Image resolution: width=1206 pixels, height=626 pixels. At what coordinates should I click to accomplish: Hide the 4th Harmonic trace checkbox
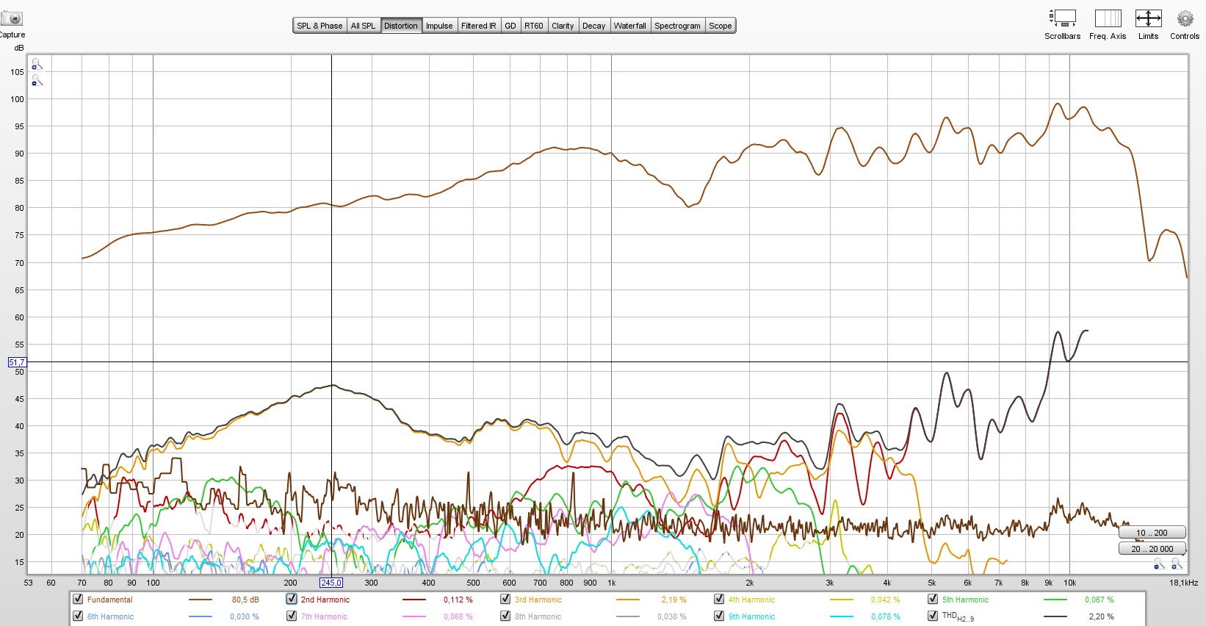pyautogui.click(x=719, y=599)
